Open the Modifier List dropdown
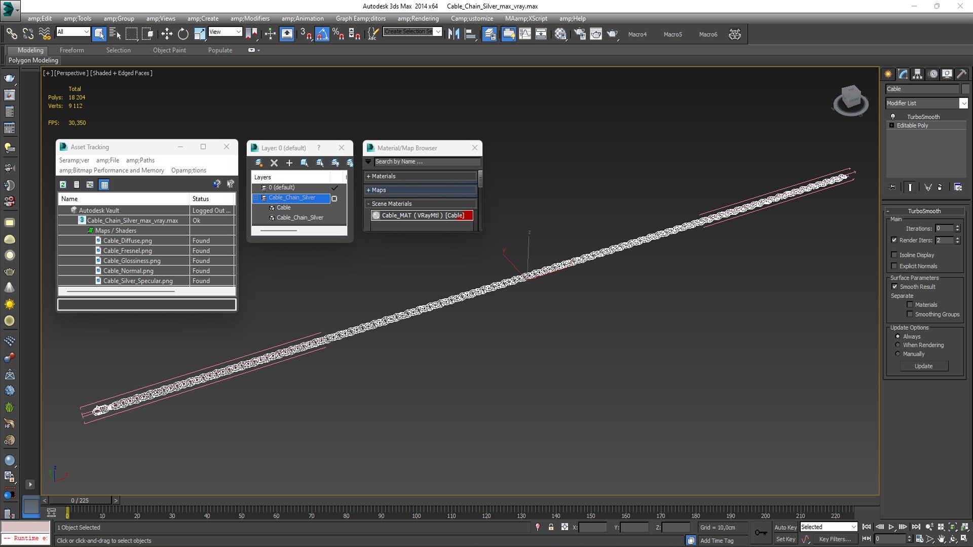This screenshot has width=973, height=547. (x=927, y=103)
